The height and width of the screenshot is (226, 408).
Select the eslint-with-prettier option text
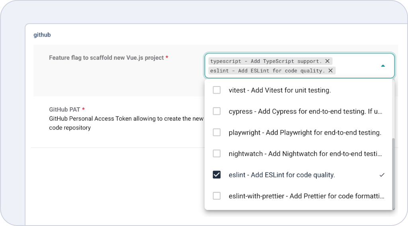pyautogui.click(x=306, y=196)
